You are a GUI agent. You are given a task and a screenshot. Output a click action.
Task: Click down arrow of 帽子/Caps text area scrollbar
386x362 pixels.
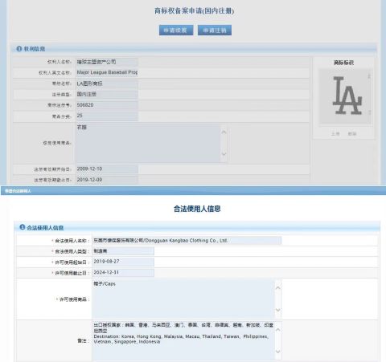pos(278,310)
